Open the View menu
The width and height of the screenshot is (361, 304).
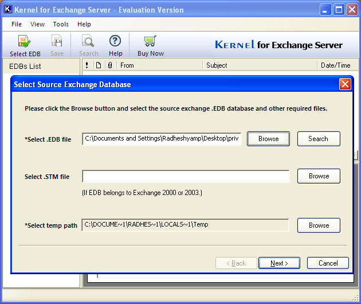37,24
